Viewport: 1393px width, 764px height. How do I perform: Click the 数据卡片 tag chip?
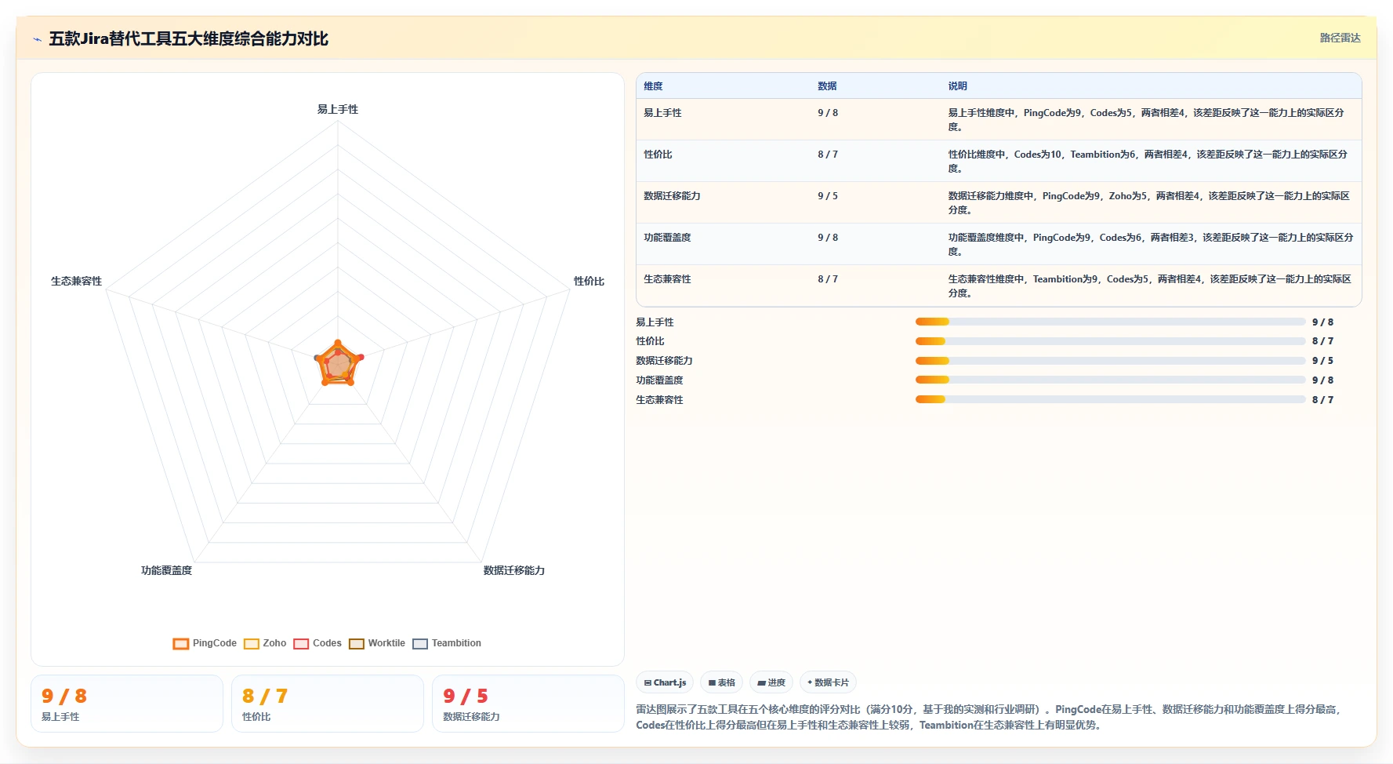point(828,682)
